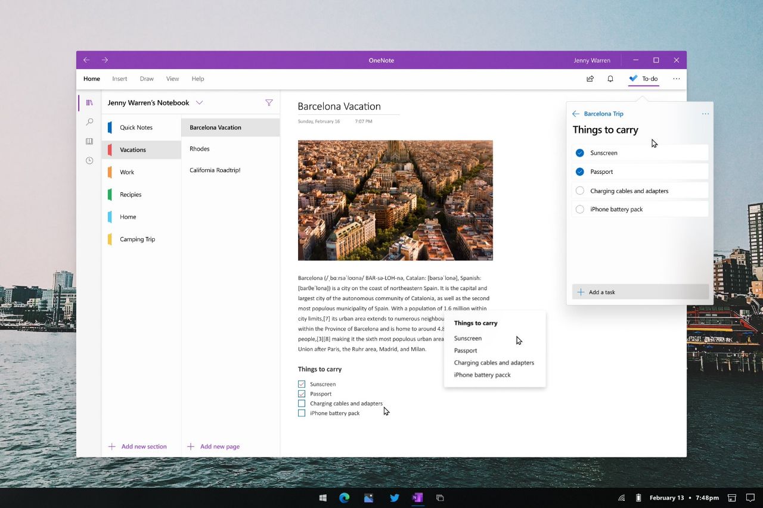Open the search magnifier in sidebar
763x508 pixels.
pyautogui.click(x=89, y=122)
